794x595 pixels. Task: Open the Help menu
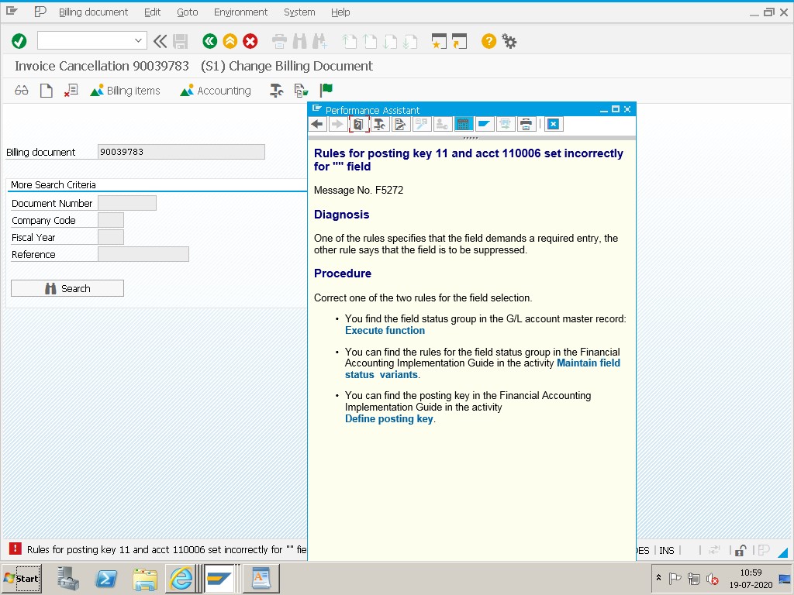pyautogui.click(x=340, y=12)
